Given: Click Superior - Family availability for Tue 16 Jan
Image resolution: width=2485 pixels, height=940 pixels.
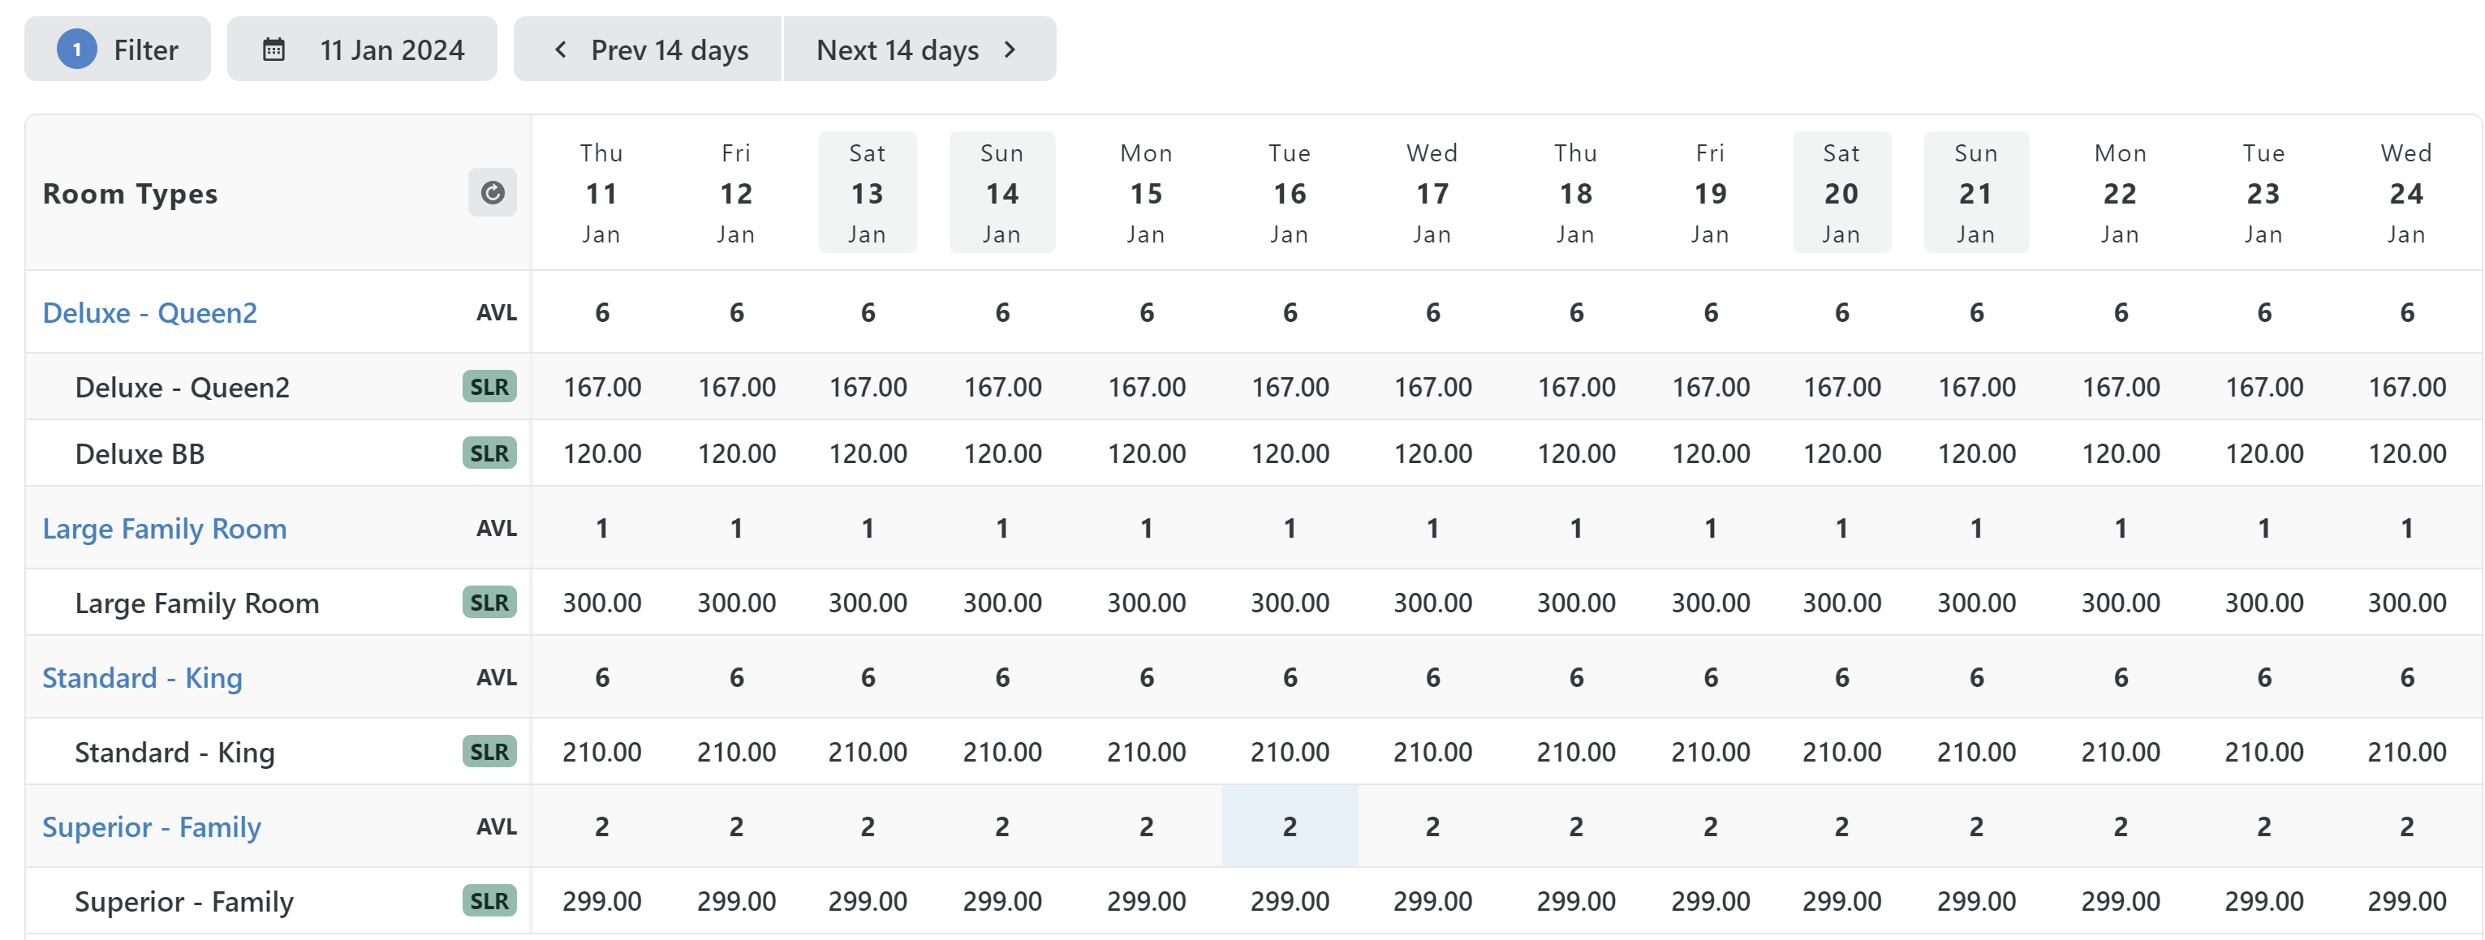Looking at the screenshot, I should (1290, 826).
